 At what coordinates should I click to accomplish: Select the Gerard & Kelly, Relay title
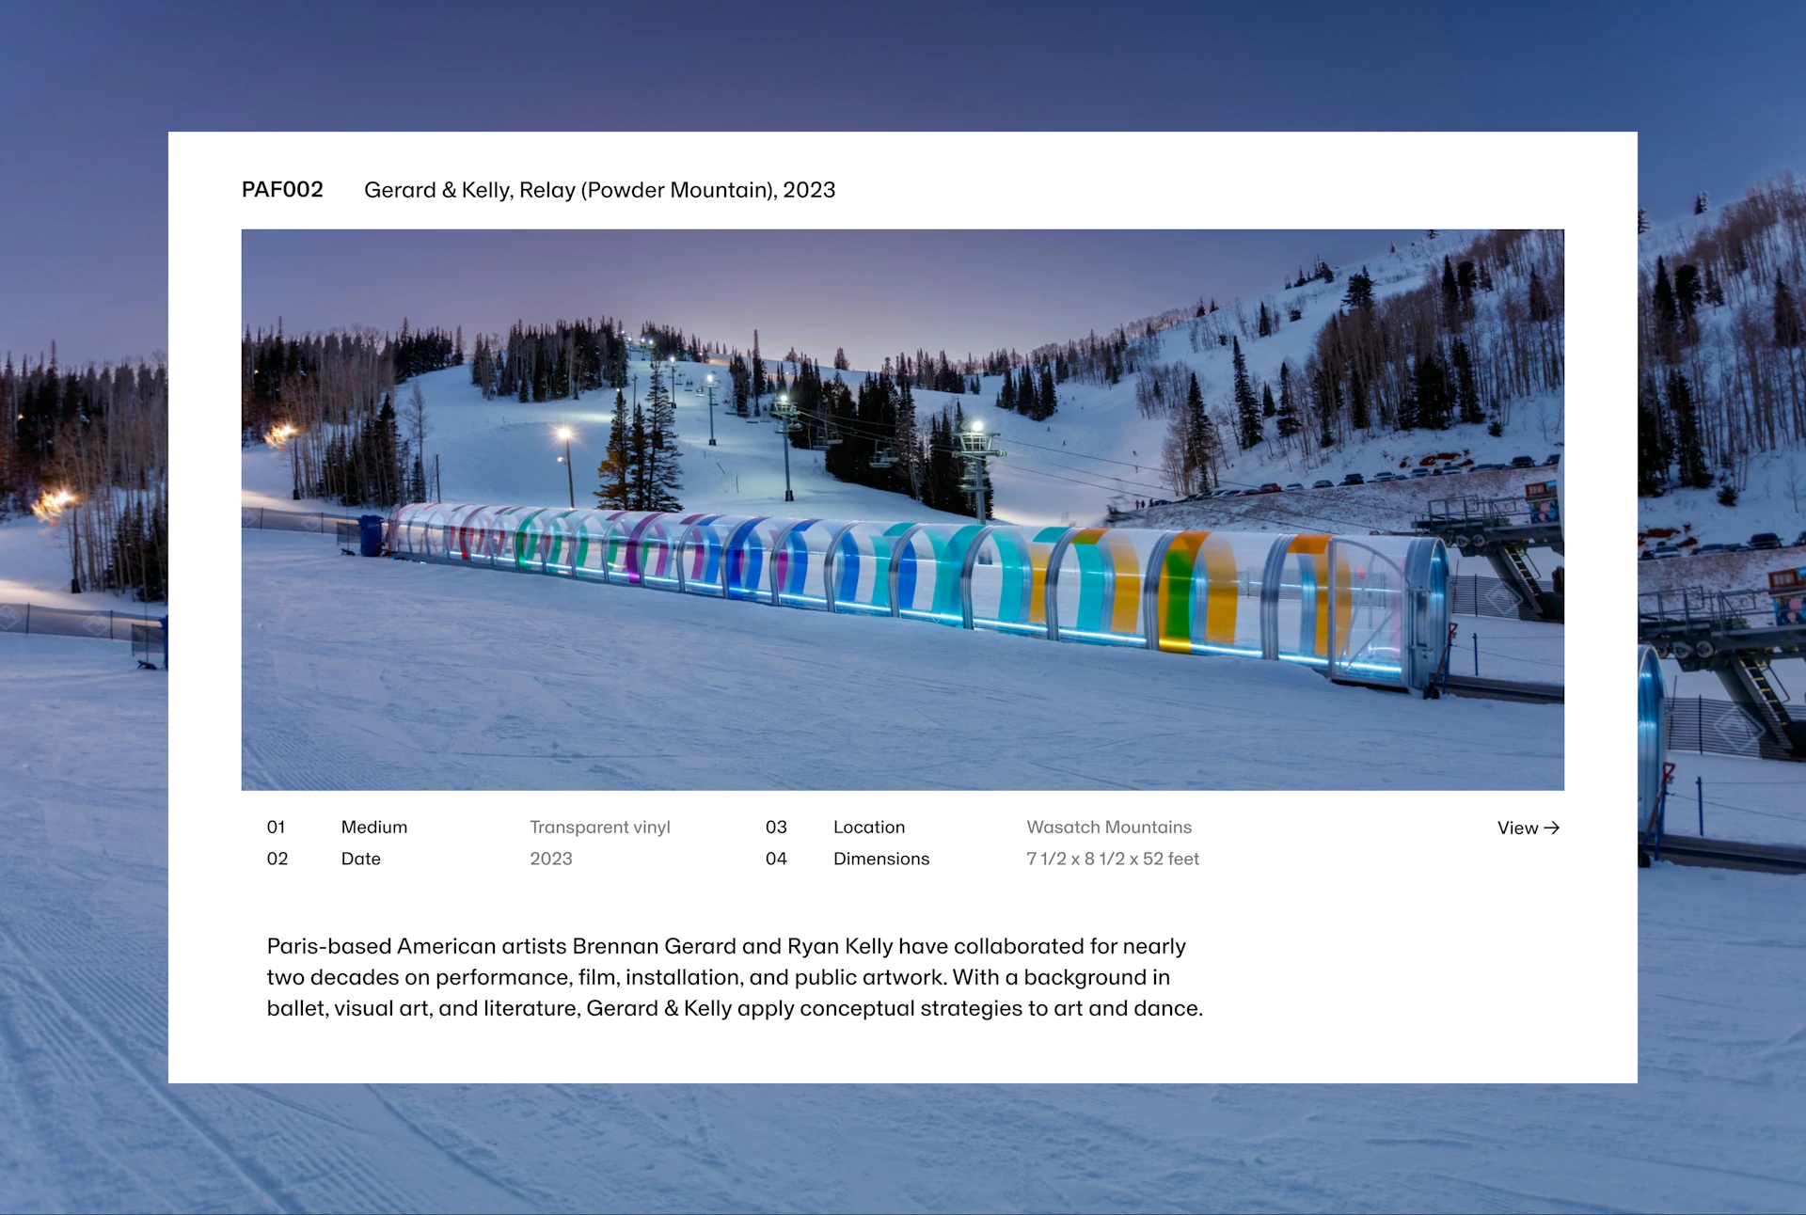(599, 190)
